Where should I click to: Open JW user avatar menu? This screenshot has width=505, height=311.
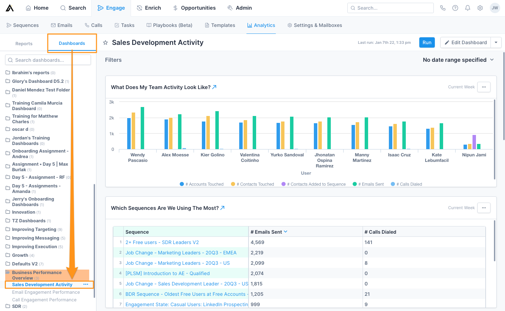pyautogui.click(x=495, y=8)
